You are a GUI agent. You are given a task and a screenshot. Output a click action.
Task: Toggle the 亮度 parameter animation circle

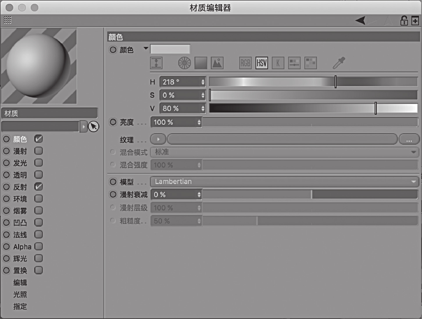[113, 122]
